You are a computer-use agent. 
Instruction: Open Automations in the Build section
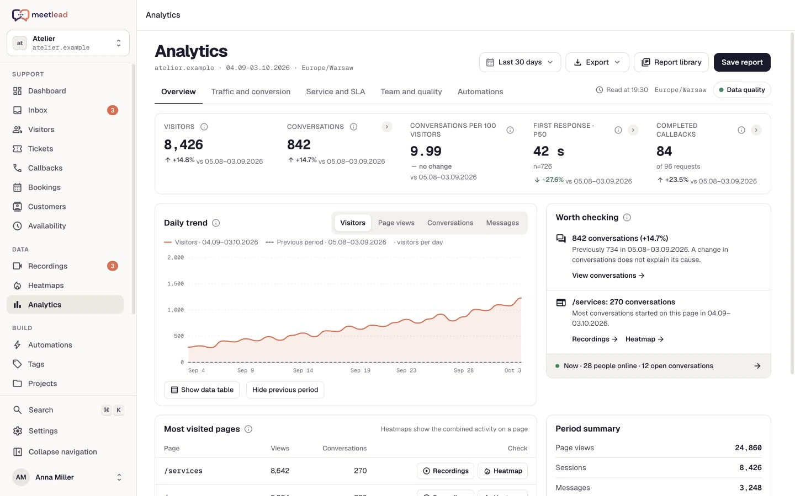65,345
